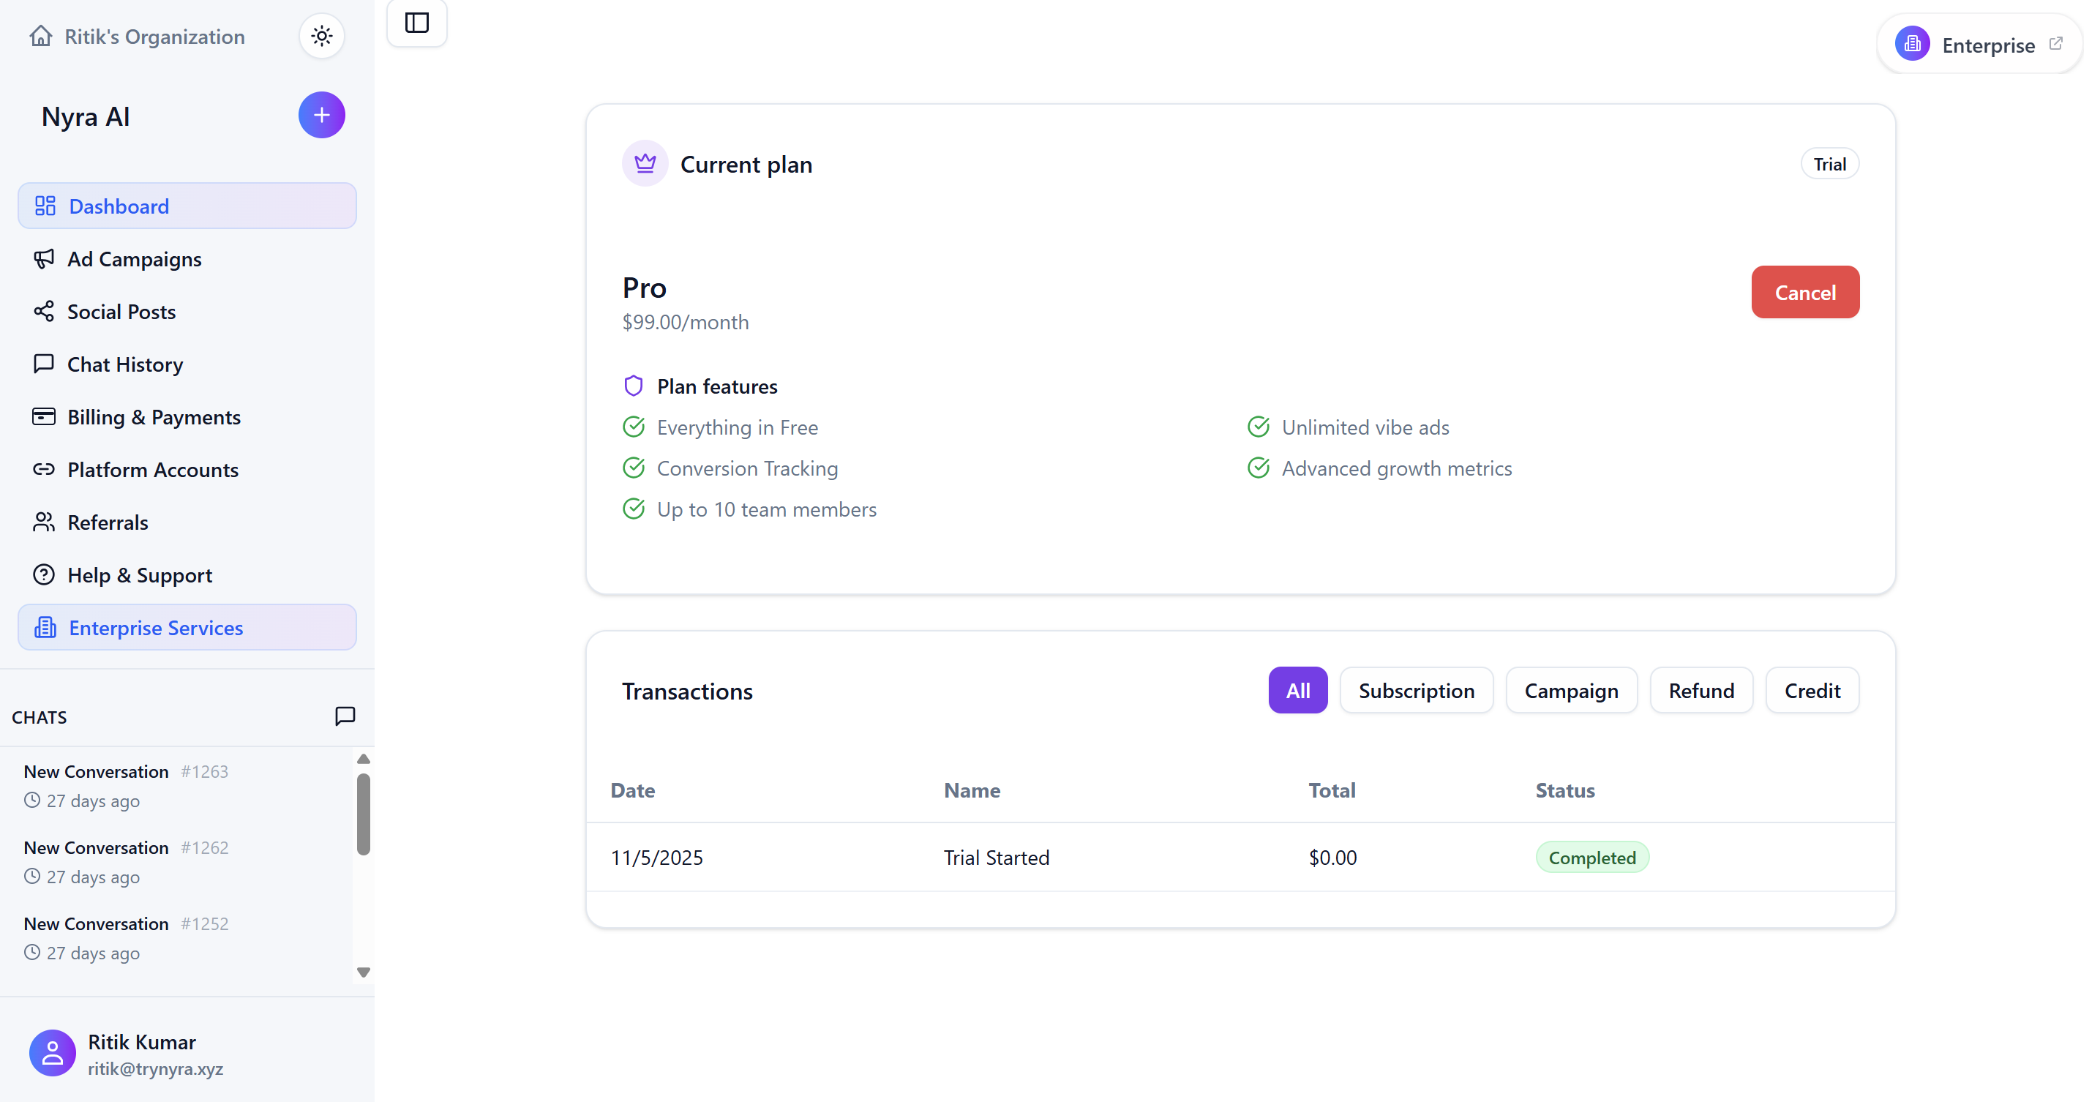Open Referrals page
Image resolution: width=2100 pixels, height=1102 pixels.
(x=187, y=522)
